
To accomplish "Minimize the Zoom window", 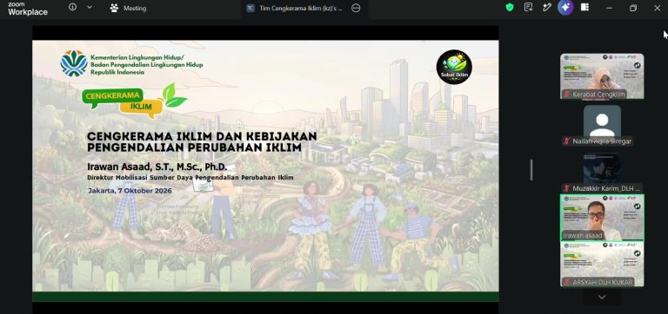I will (x=609, y=8).
